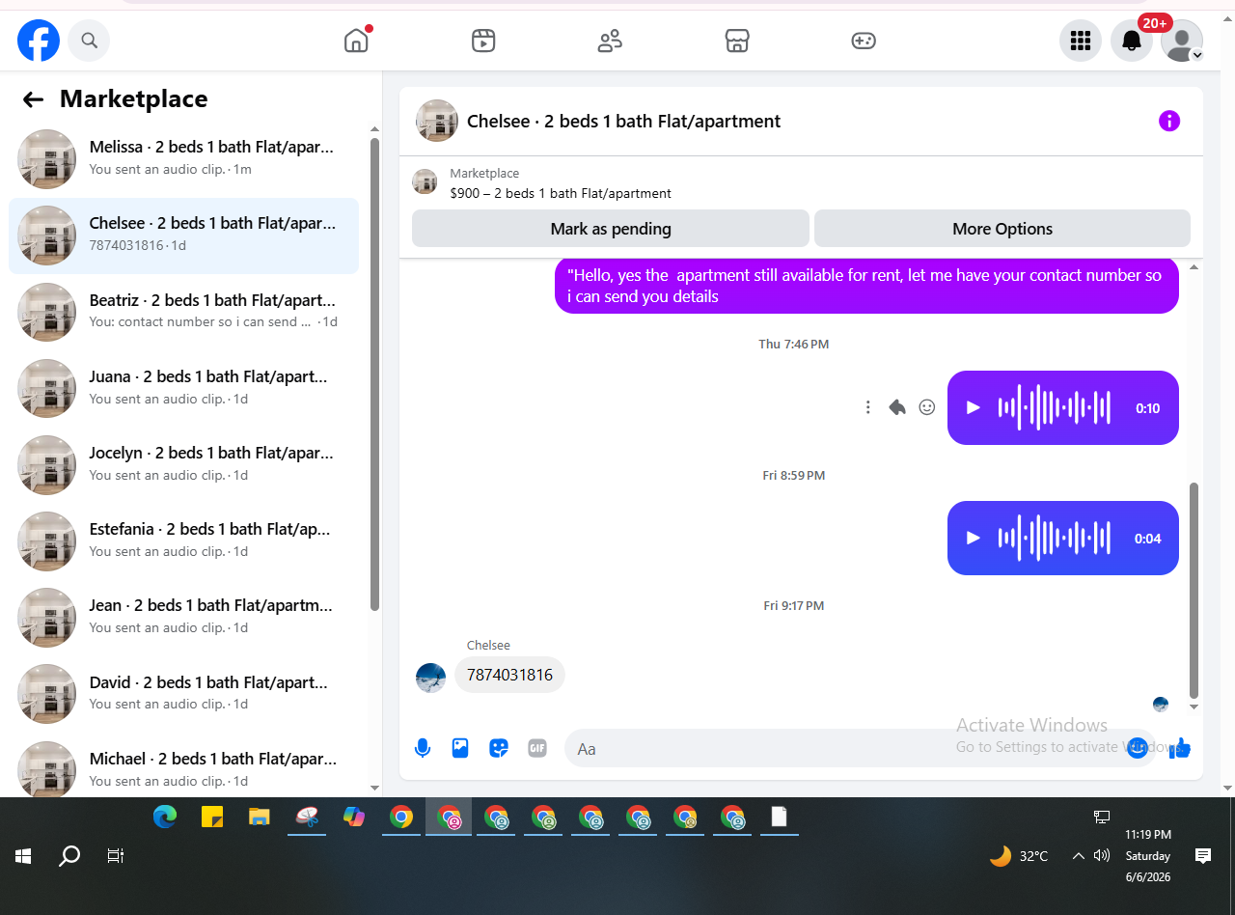
Task: Open the sticker picker icon
Action: pos(499,748)
